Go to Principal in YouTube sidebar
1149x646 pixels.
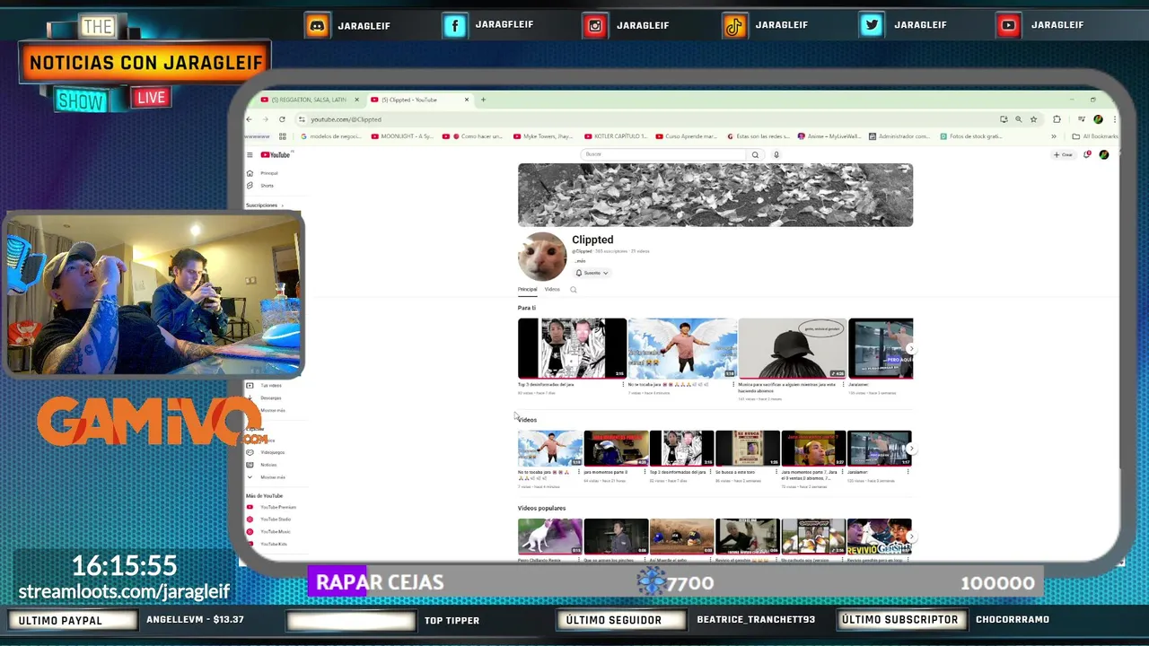pos(264,173)
